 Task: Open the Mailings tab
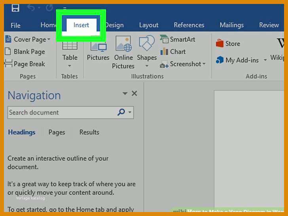[x=231, y=25]
